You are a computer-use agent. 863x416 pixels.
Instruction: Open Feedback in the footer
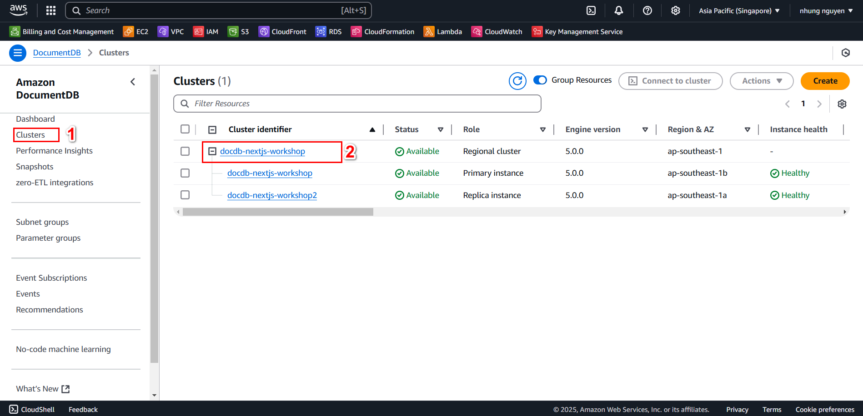83,409
